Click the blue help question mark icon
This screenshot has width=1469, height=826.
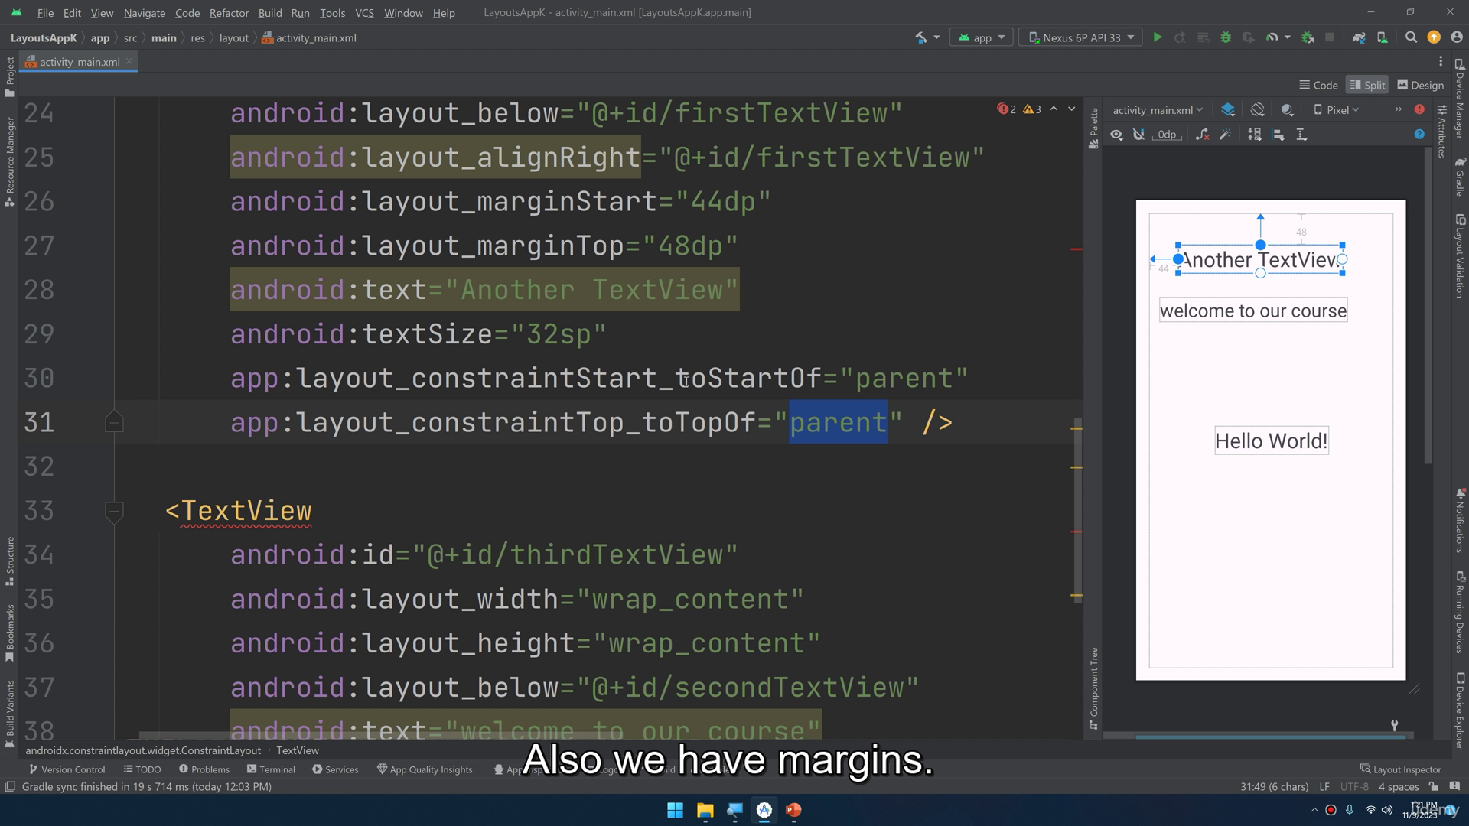click(1419, 135)
